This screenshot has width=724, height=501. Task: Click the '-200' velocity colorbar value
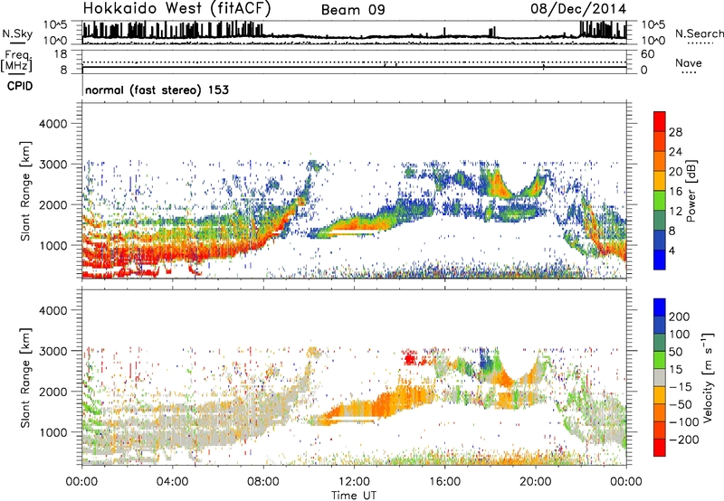click(684, 440)
